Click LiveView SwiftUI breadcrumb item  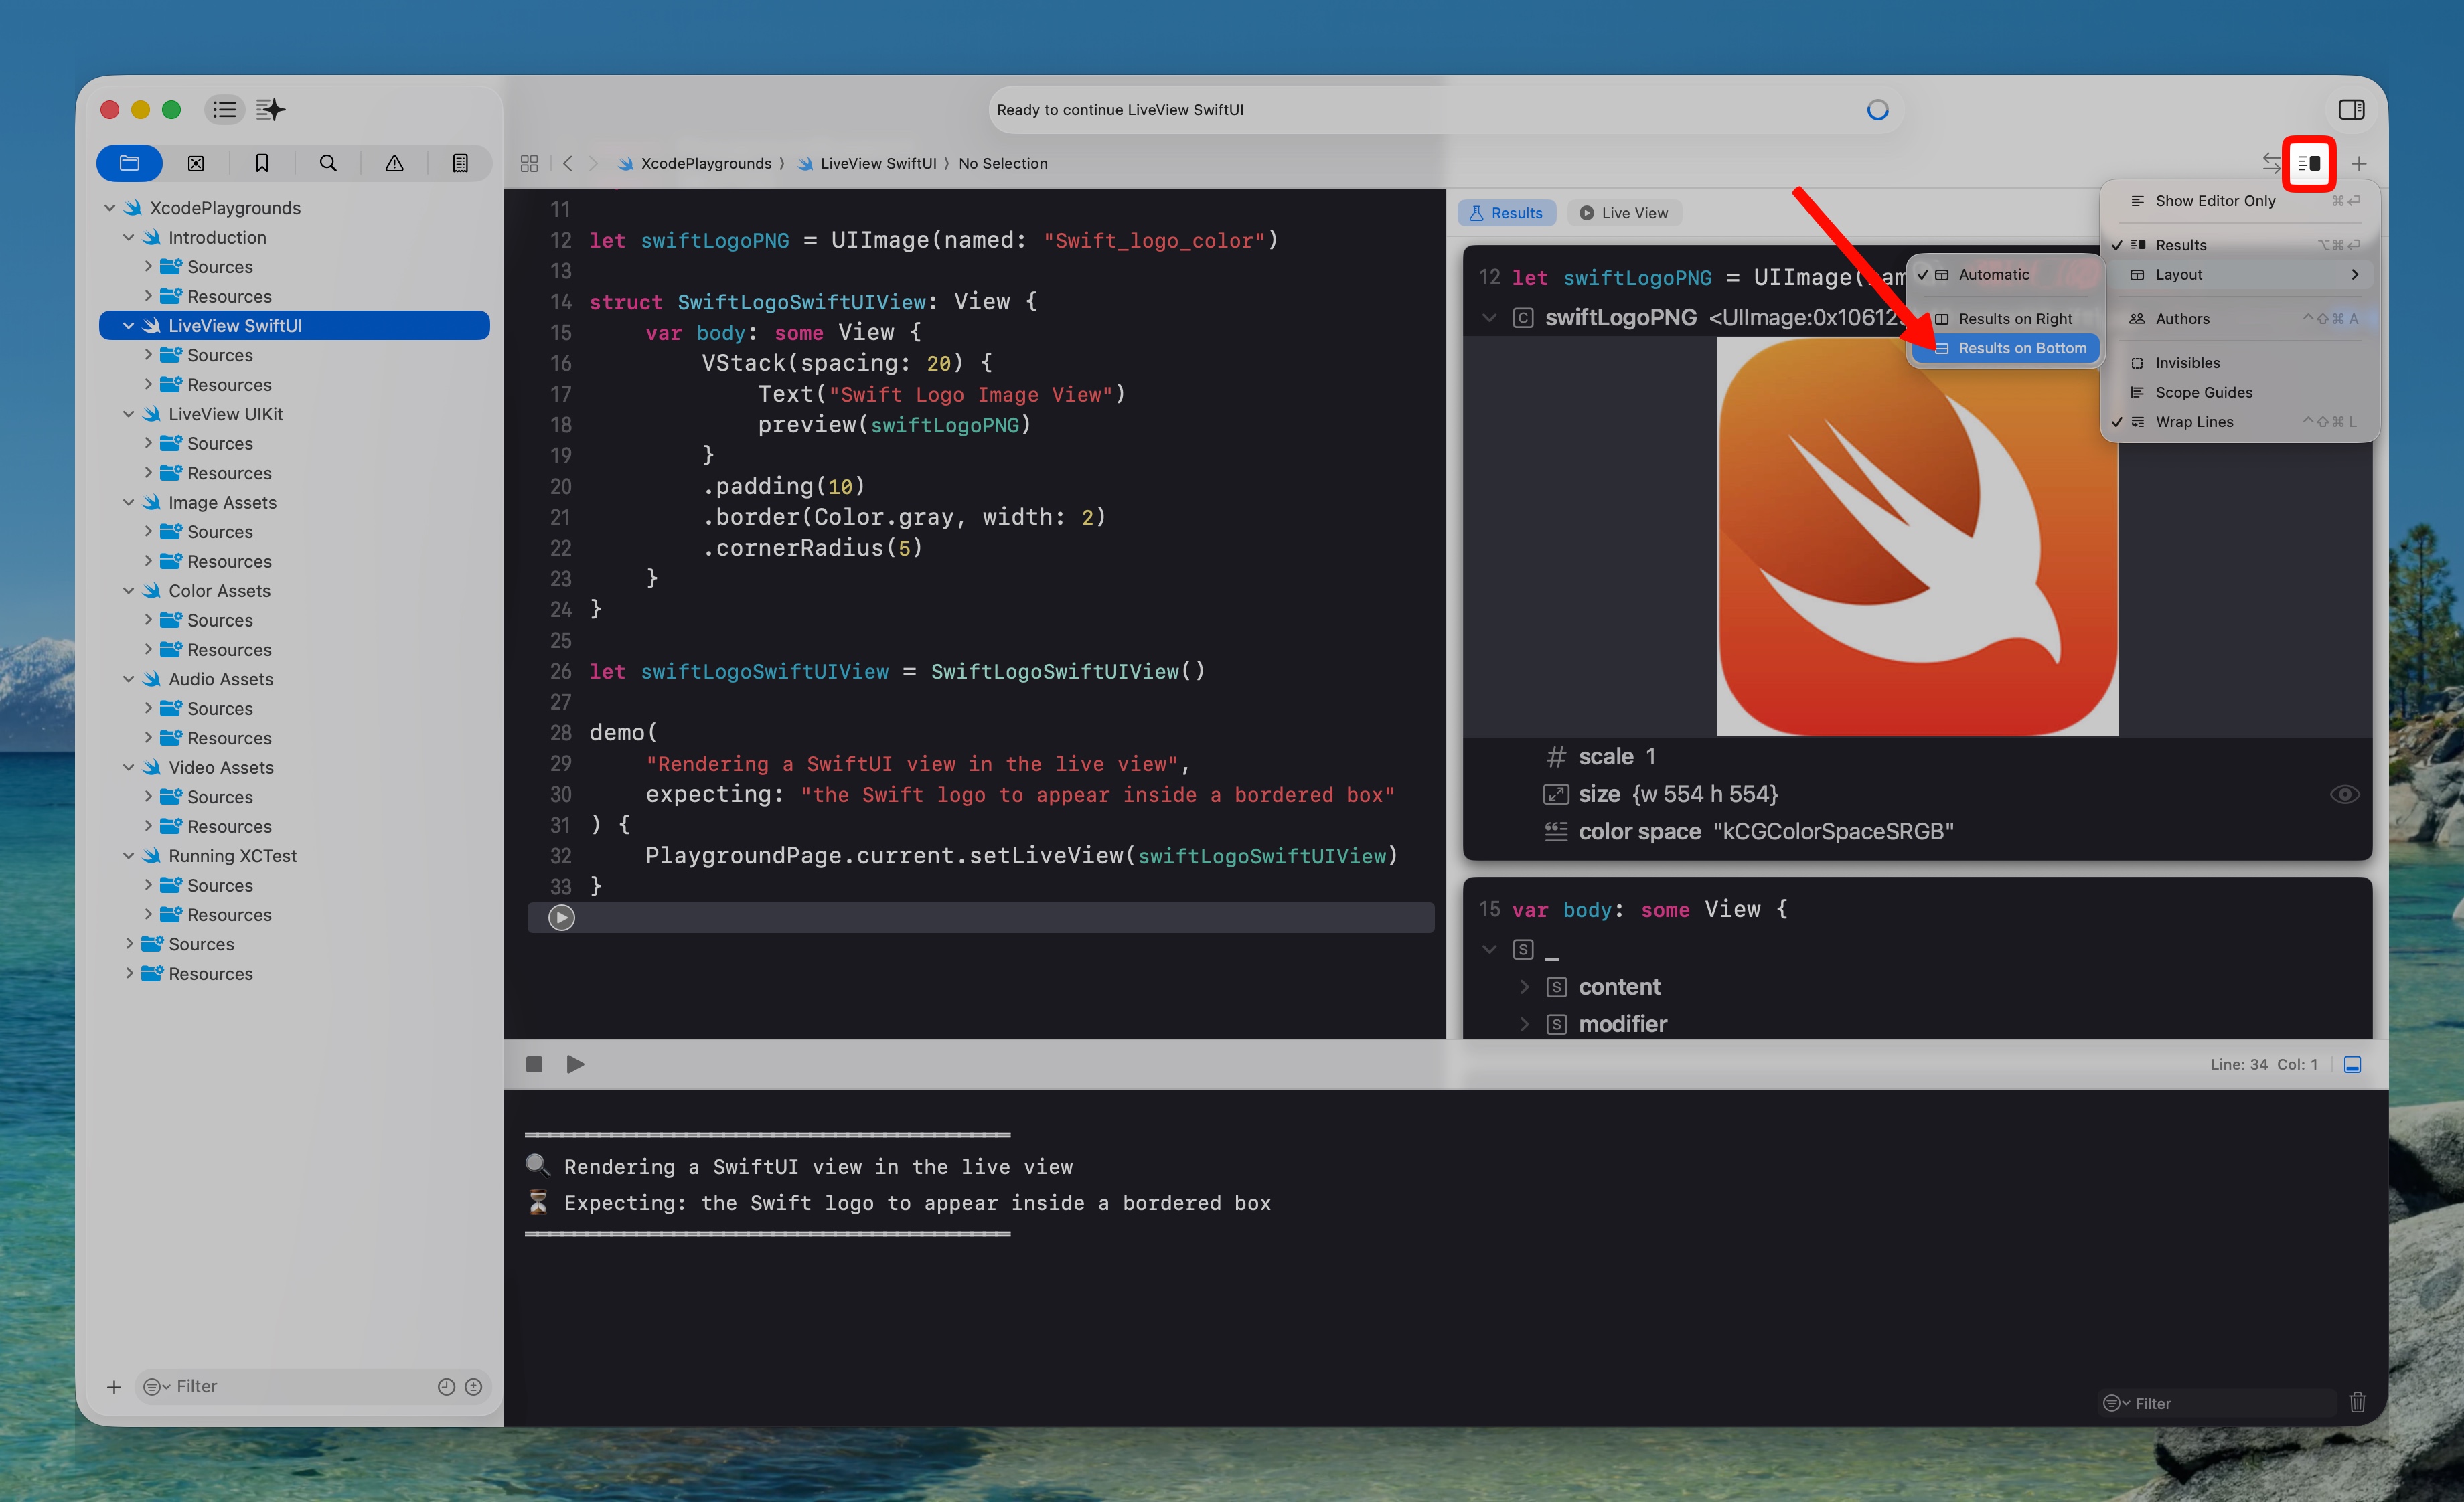pos(877,163)
